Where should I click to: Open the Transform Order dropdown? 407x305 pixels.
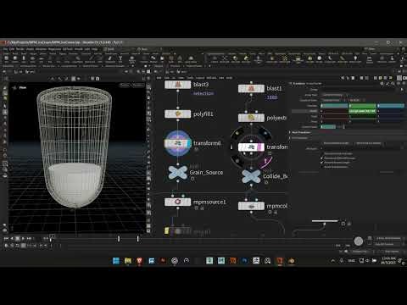coord(332,100)
